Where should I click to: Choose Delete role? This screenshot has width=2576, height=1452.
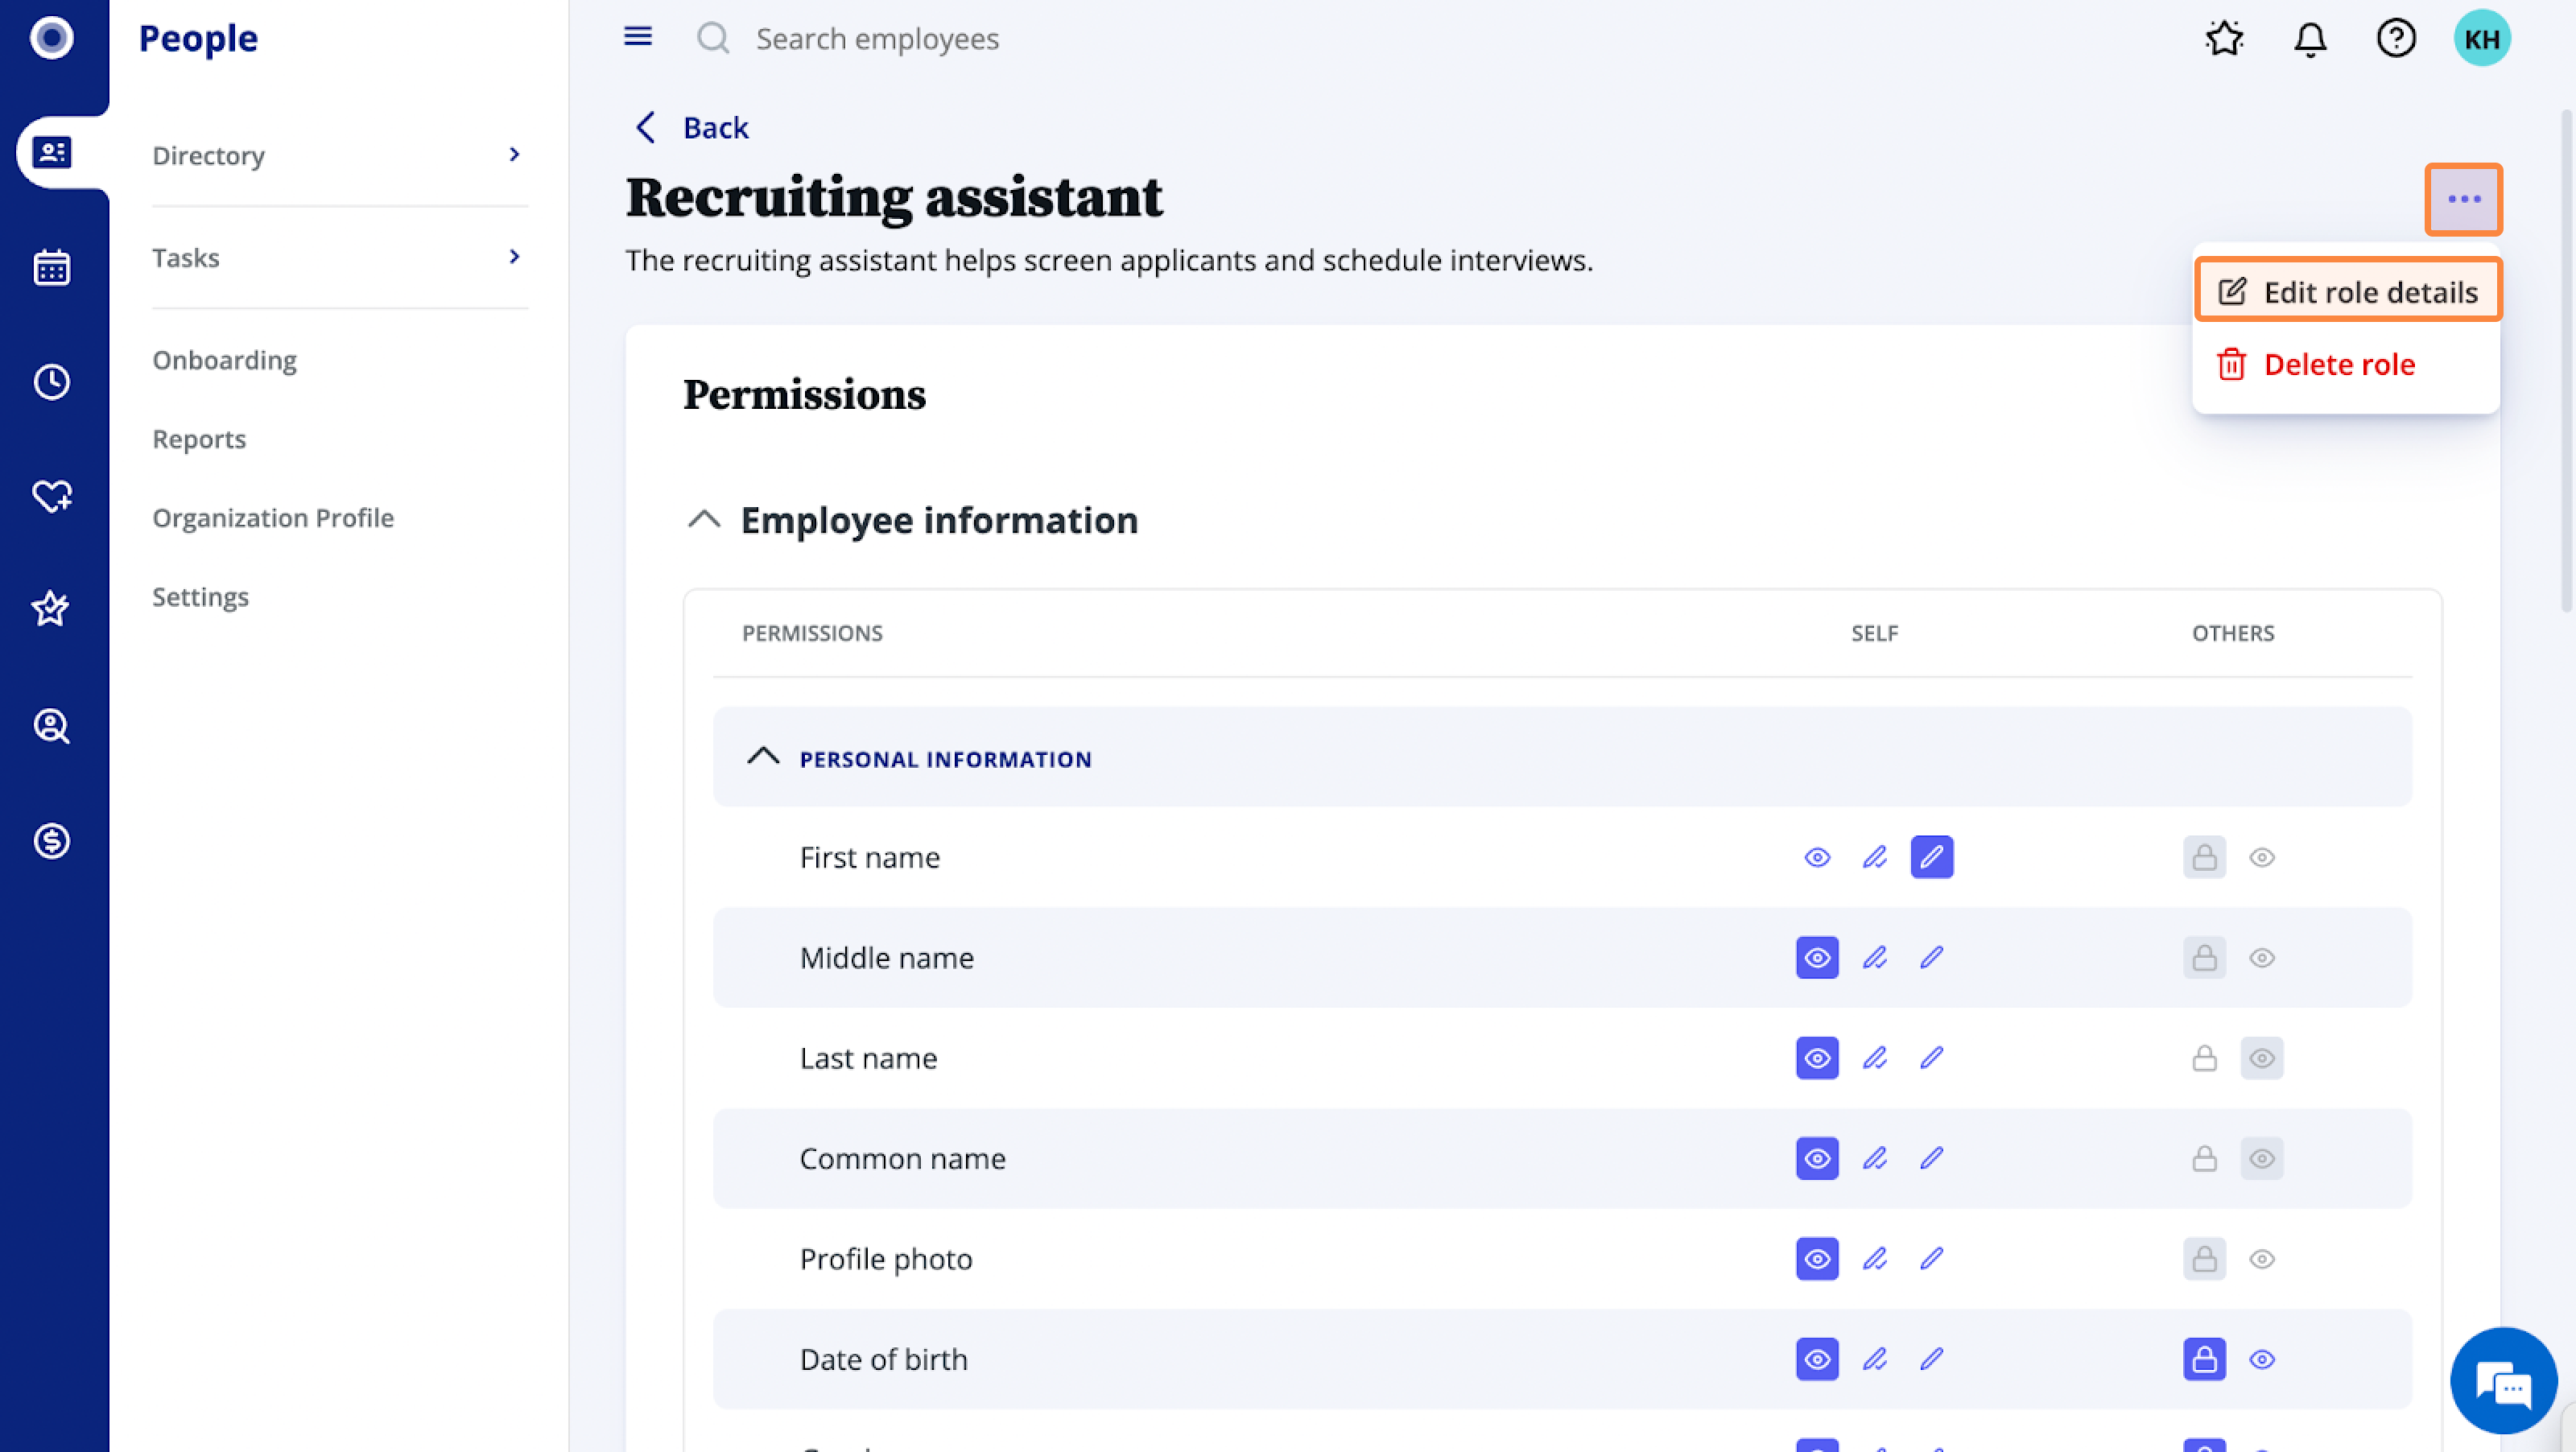pyautogui.click(x=2316, y=364)
